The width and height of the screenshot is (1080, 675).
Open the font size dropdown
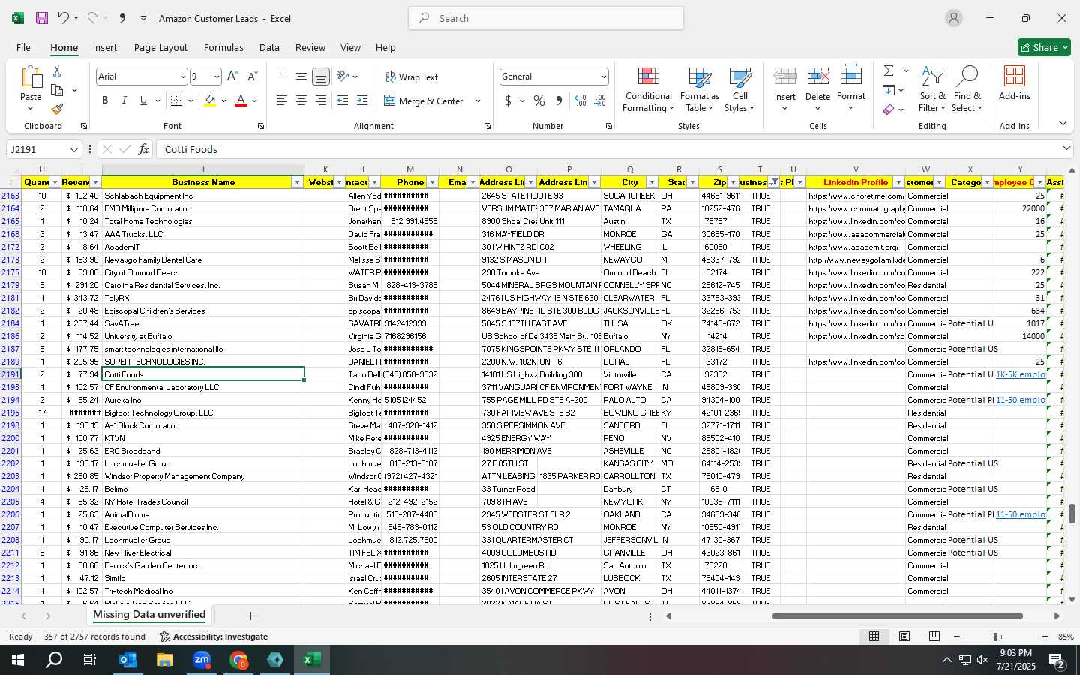click(x=217, y=76)
